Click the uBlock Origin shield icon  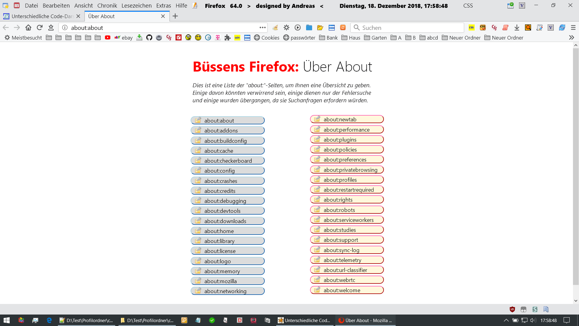click(x=512, y=309)
